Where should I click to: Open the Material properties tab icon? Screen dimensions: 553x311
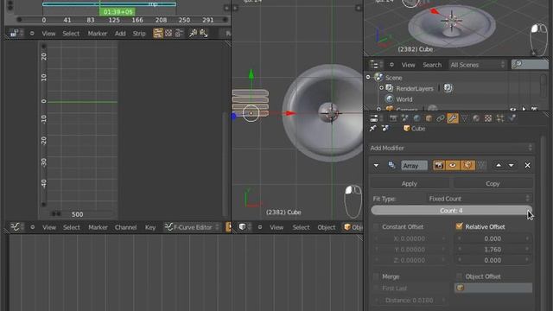[476, 118]
